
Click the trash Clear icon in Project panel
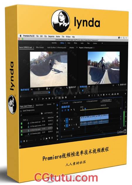(52, 138)
